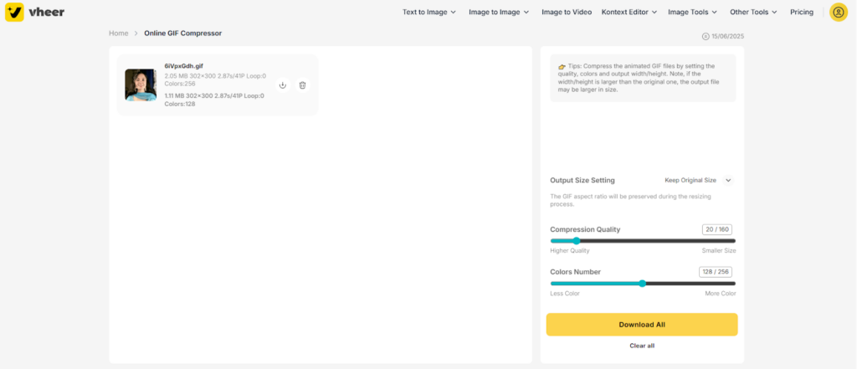The height and width of the screenshot is (369, 857).
Task: Expand the Image to Image menu
Action: [x=499, y=13]
